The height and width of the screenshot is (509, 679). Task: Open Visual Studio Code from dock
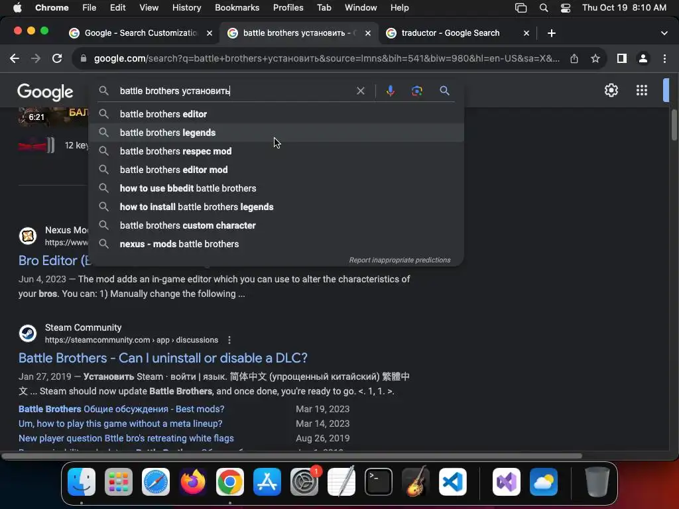pyautogui.click(x=452, y=482)
